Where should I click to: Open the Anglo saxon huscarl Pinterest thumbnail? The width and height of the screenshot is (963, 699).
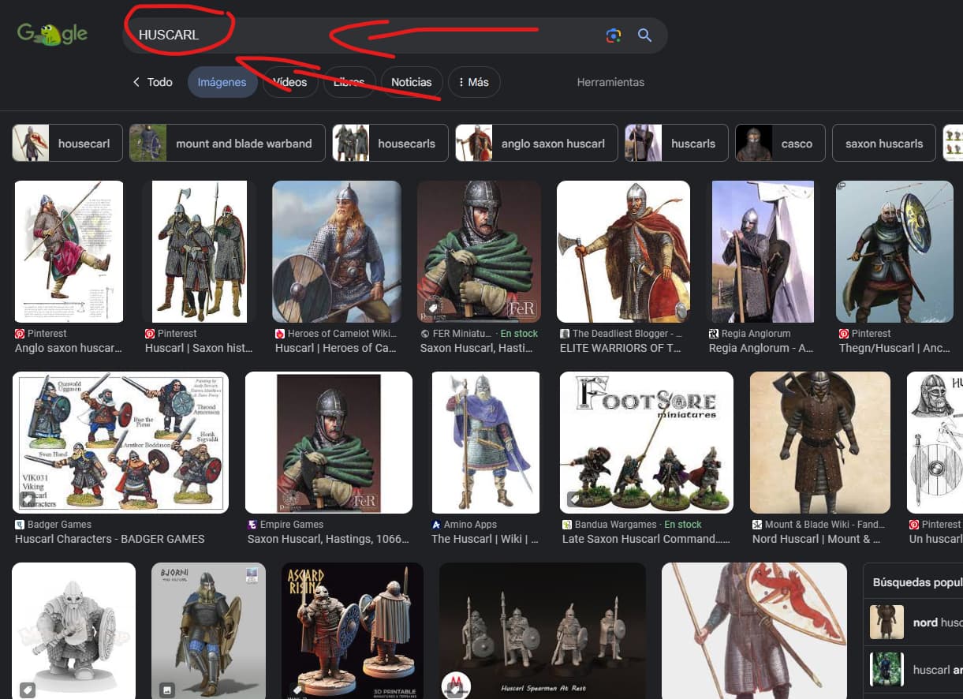pyautogui.click(x=69, y=252)
